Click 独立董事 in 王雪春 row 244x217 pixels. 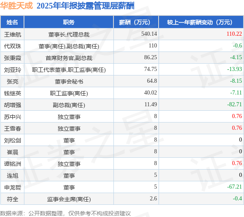(x=69, y=129)
